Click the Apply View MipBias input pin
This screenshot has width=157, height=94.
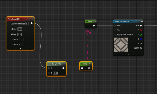pos(115,34)
